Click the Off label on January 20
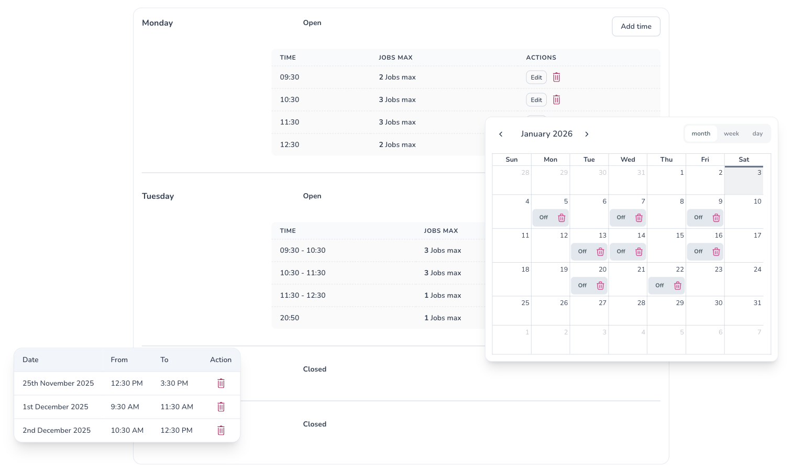The image size is (794, 471). click(582, 286)
